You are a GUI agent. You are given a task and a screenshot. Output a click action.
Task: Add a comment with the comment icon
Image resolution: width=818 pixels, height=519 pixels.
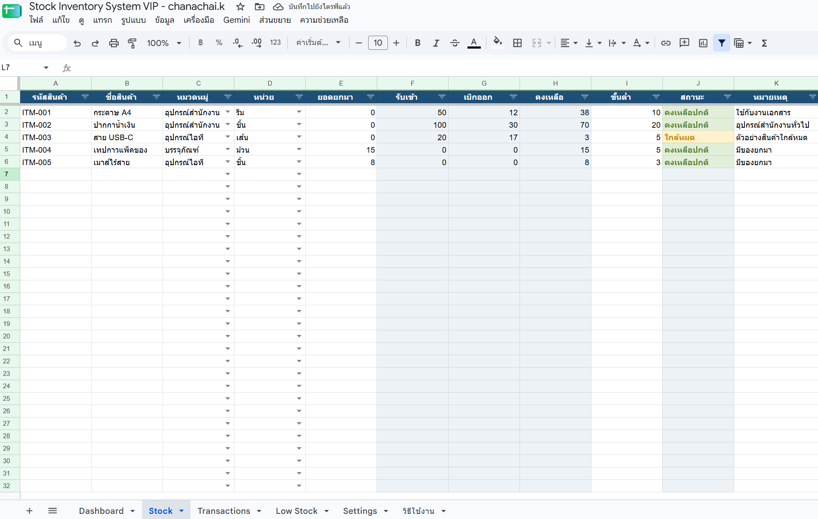(684, 43)
